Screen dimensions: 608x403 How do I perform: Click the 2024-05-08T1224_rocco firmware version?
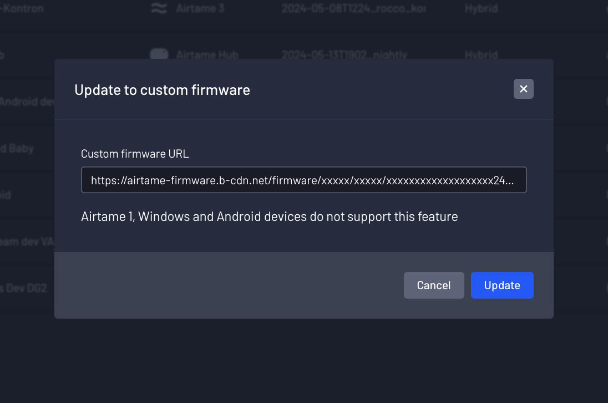pos(353,9)
